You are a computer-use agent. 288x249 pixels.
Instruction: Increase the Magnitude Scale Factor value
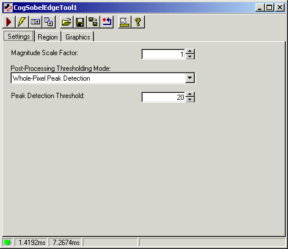[x=190, y=52]
